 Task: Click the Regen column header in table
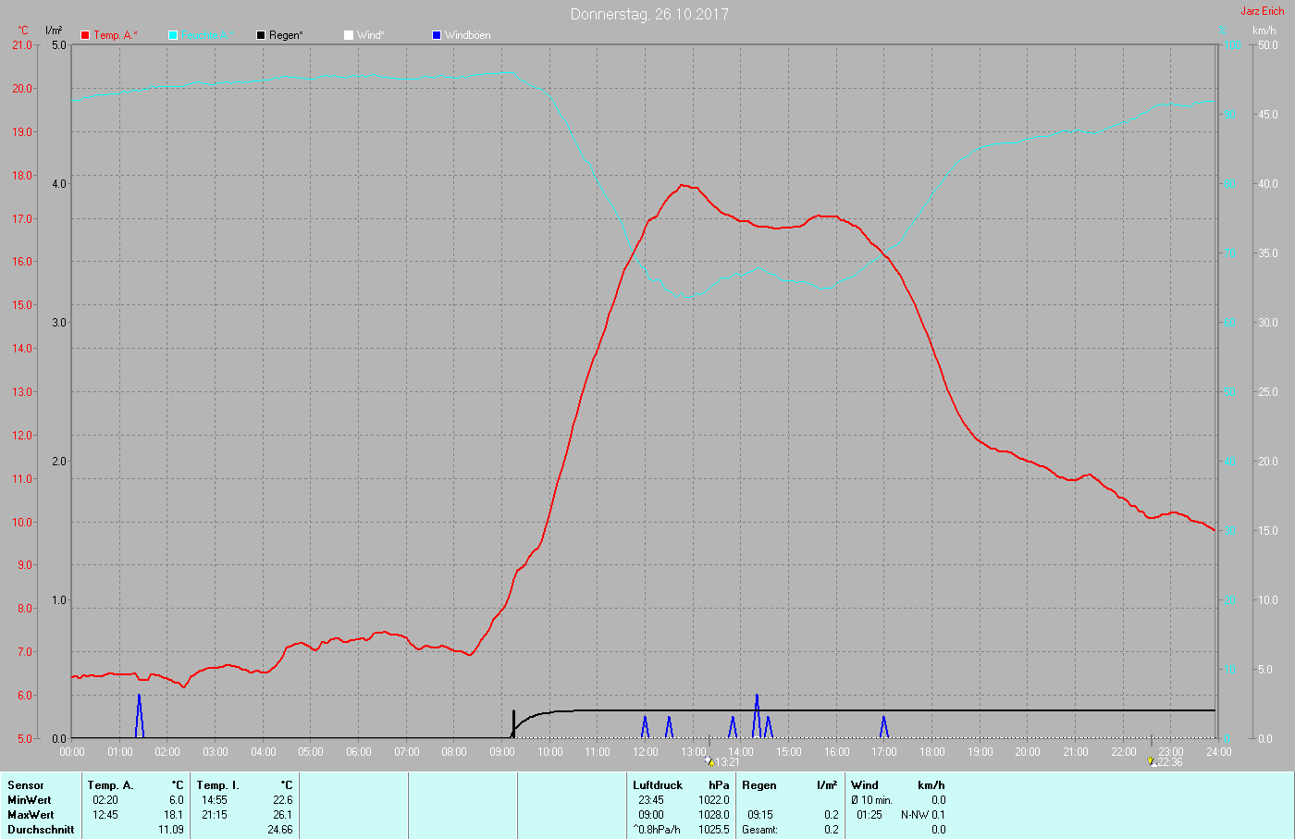point(759,785)
